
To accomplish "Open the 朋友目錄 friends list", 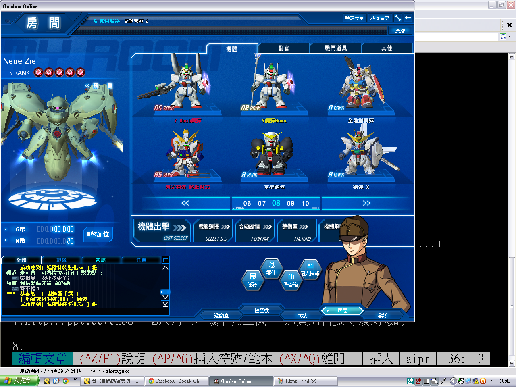I will tap(380, 18).
